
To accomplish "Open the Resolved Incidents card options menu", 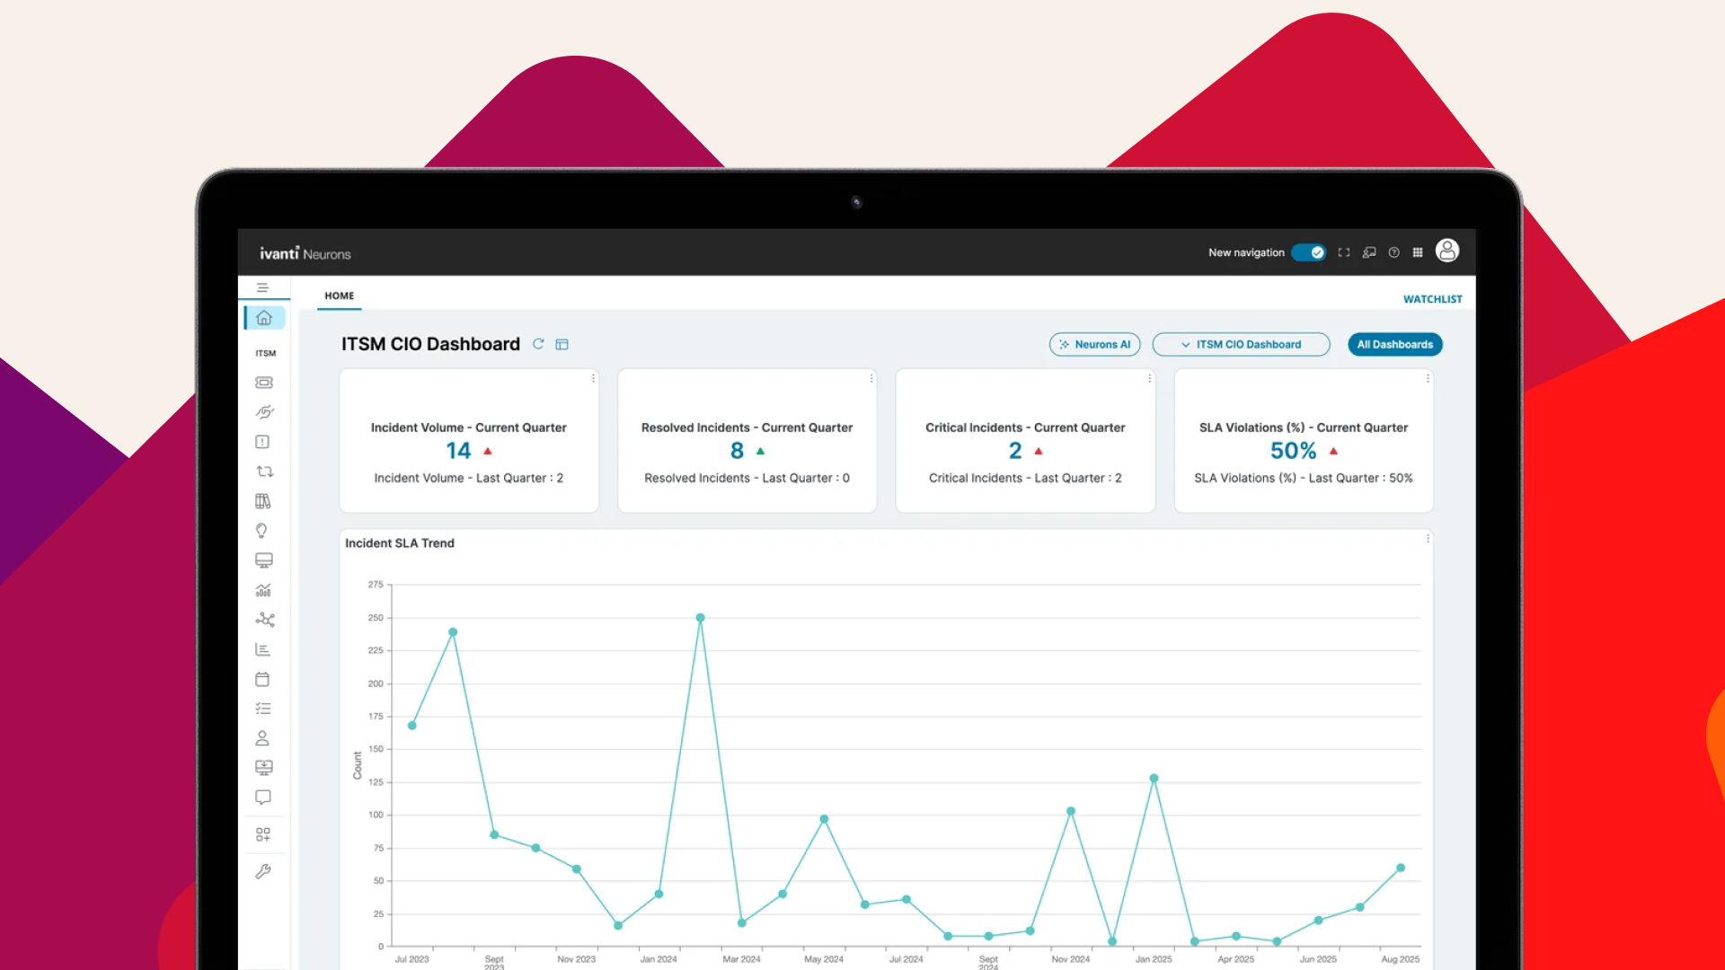I will click(871, 378).
